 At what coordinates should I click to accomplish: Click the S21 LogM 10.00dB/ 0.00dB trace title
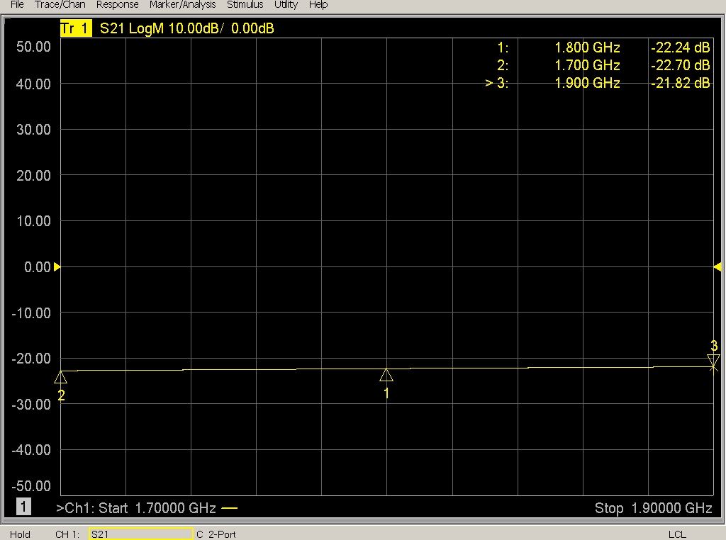coord(187,28)
